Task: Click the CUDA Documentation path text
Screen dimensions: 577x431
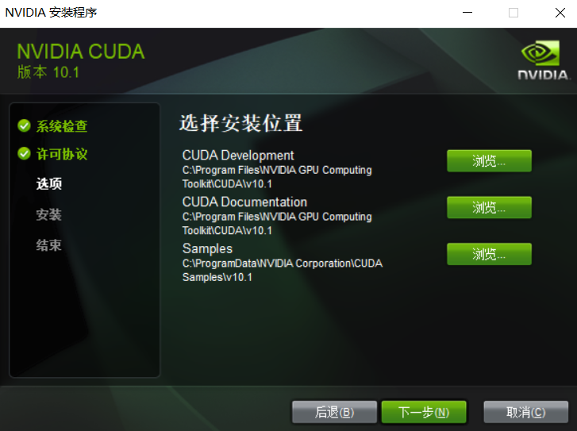Action: (x=277, y=223)
